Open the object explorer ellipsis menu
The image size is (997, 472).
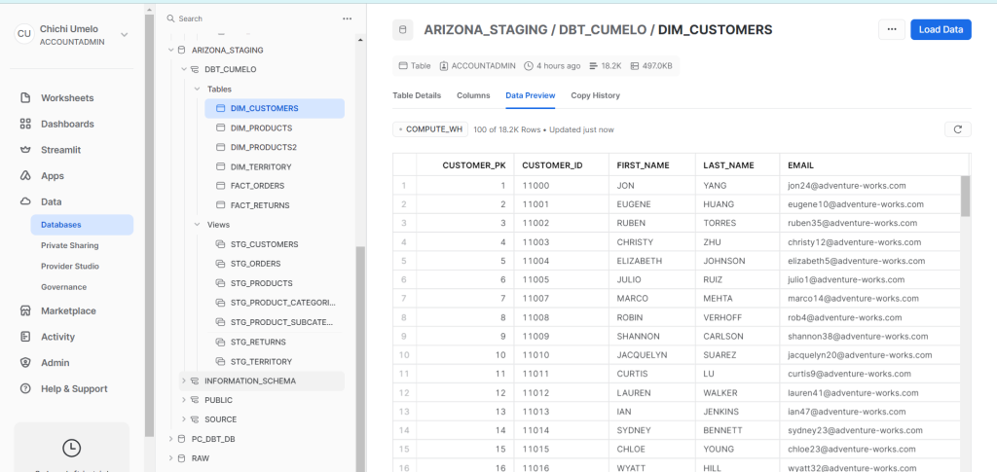coord(347,18)
